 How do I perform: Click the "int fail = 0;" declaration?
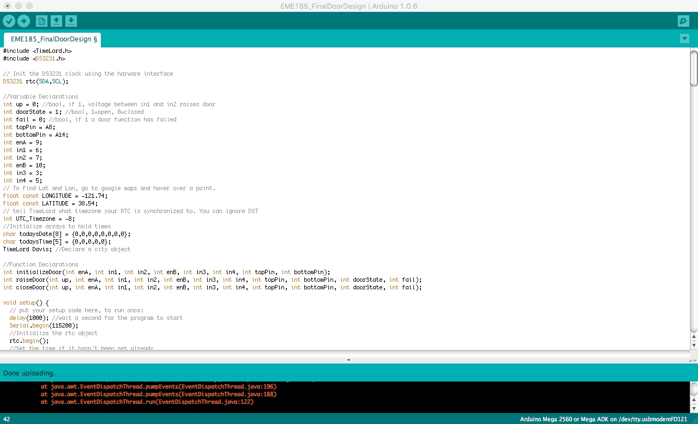[x=24, y=119]
